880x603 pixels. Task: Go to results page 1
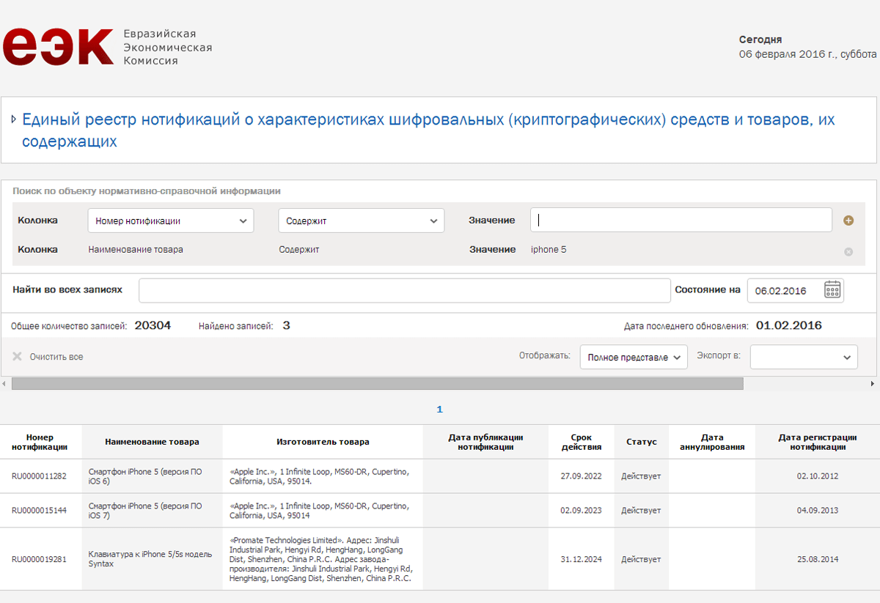(440, 410)
